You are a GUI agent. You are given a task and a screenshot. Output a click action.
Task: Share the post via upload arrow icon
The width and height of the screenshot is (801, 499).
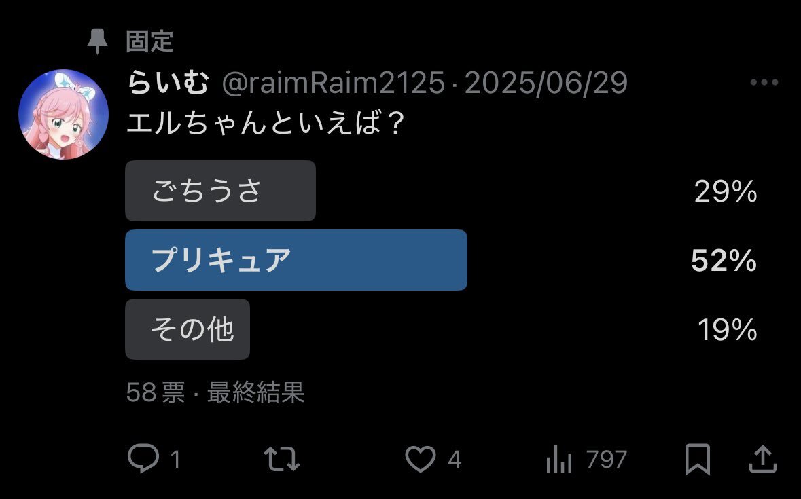(x=763, y=459)
